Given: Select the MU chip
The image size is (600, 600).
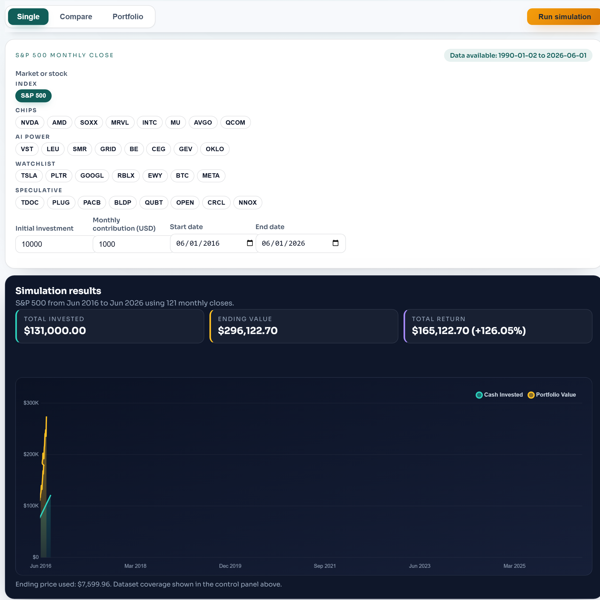Looking at the screenshot, I should (x=175, y=123).
